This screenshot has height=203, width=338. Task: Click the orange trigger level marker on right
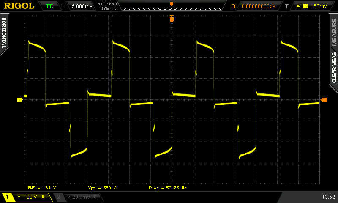click(x=324, y=99)
